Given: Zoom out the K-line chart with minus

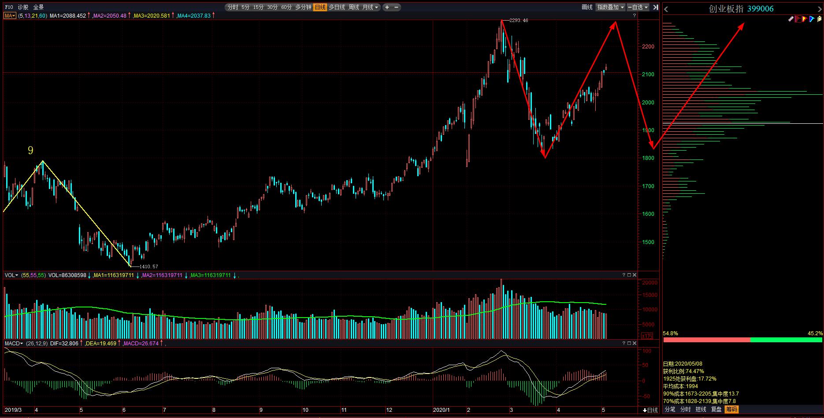Looking at the screenshot, I should click(x=397, y=7).
